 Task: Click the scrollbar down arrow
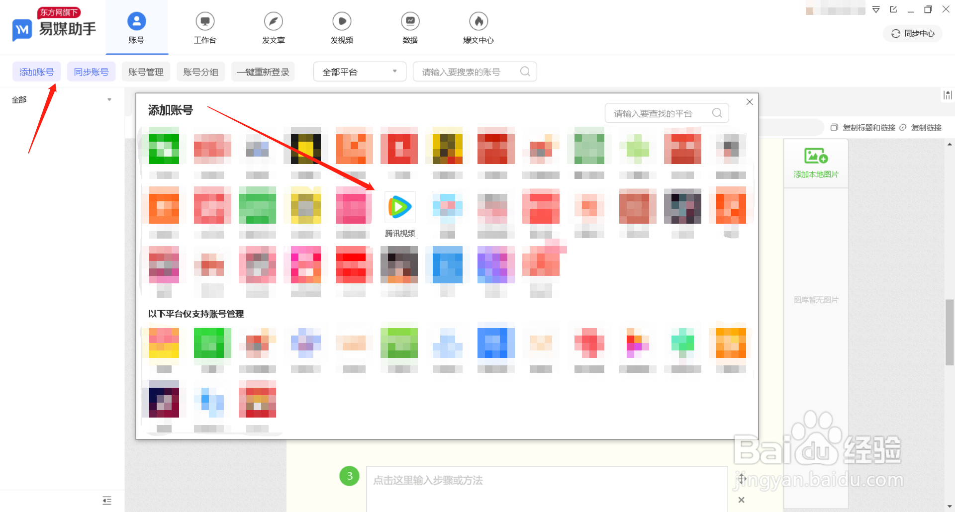(x=950, y=507)
